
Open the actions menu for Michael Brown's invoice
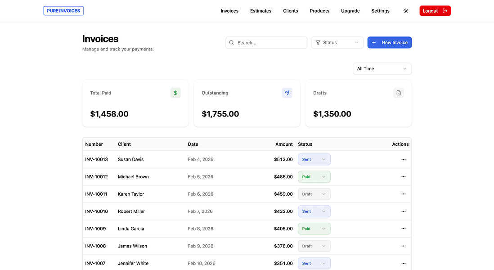point(403,176)
